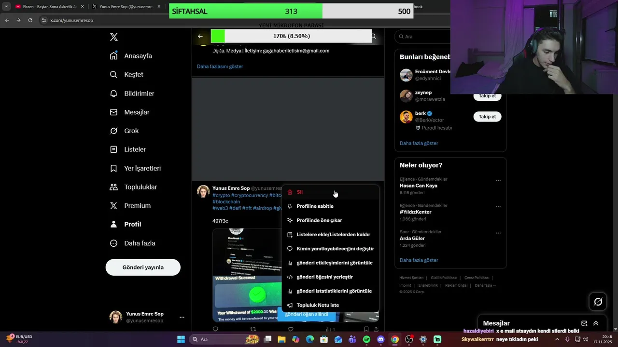
Task: Open options dots for Hasan Can Kaya trend
Action: 498,181
